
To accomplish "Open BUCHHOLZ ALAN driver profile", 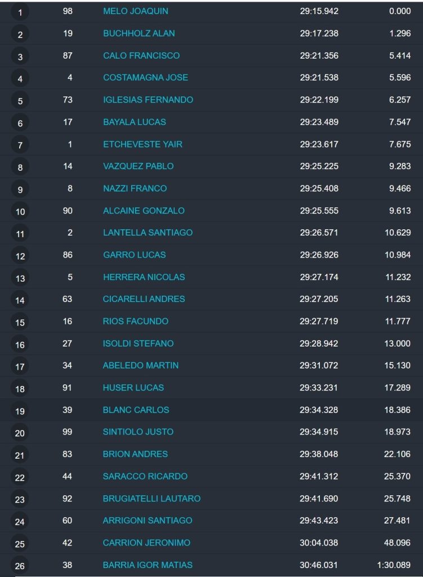I will [139, 33].
